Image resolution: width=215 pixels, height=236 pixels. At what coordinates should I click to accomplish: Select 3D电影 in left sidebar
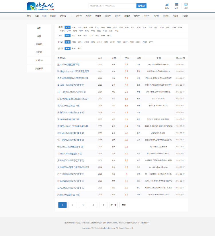(39, 60)
